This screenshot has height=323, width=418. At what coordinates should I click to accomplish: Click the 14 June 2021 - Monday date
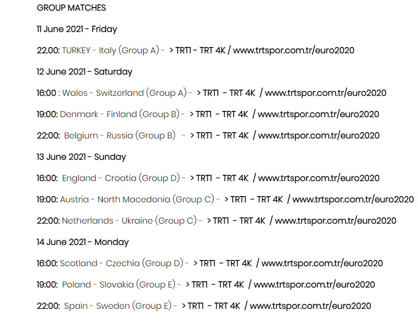click(x=83, y=242)
